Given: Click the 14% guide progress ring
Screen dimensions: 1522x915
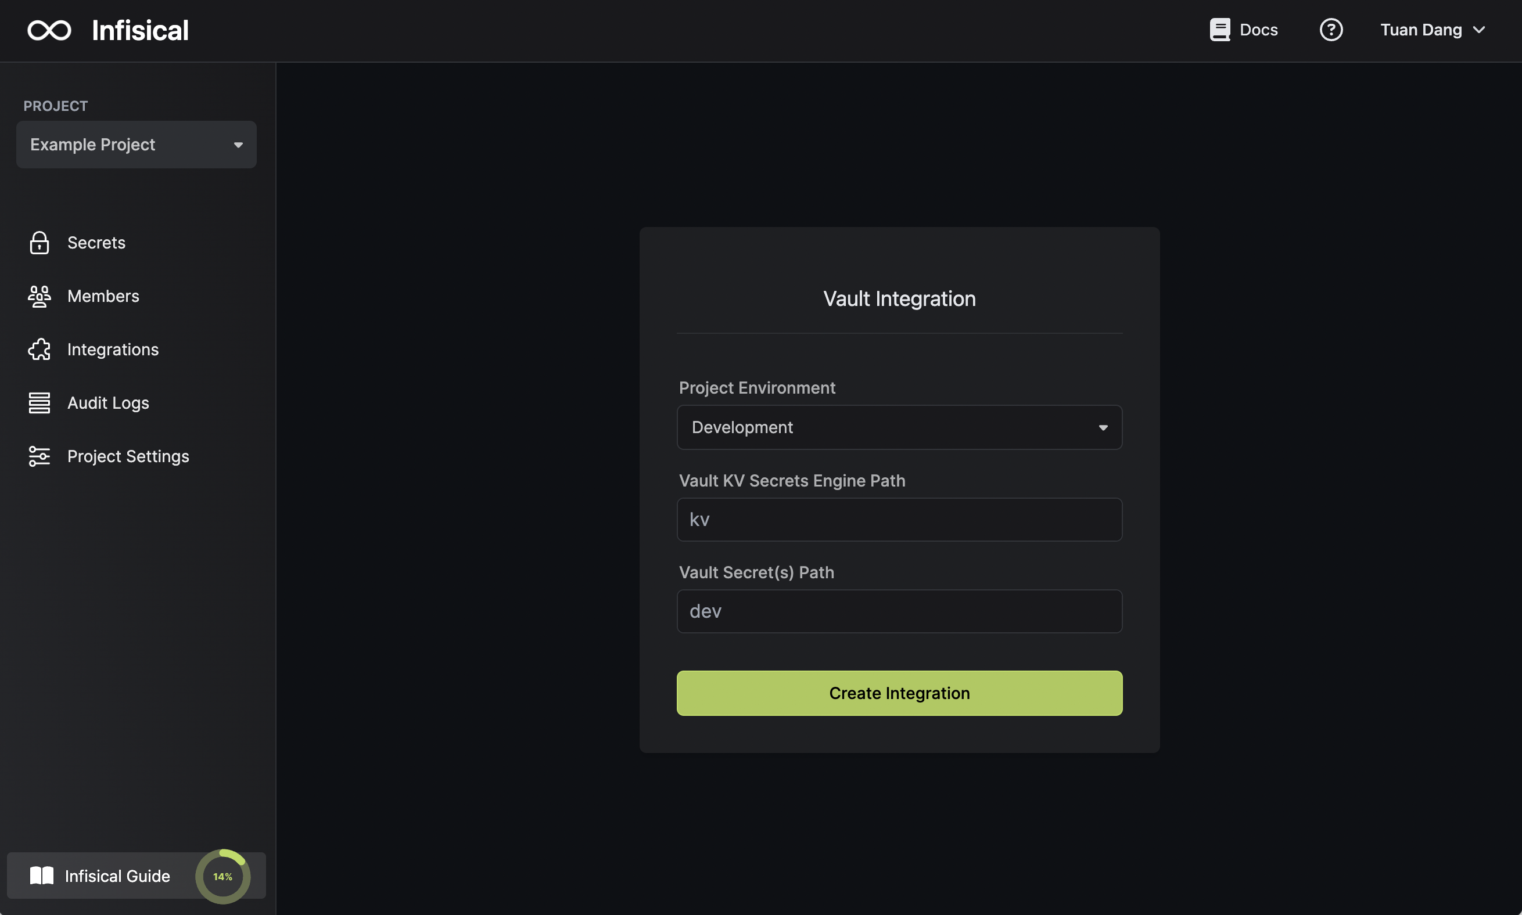Looking at the screenshot, I should pyautogui.click(x=222, y=876).
